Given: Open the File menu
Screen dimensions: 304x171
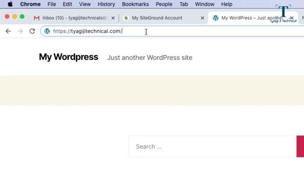Looking at the screenshot, I should tap(52, 4).
